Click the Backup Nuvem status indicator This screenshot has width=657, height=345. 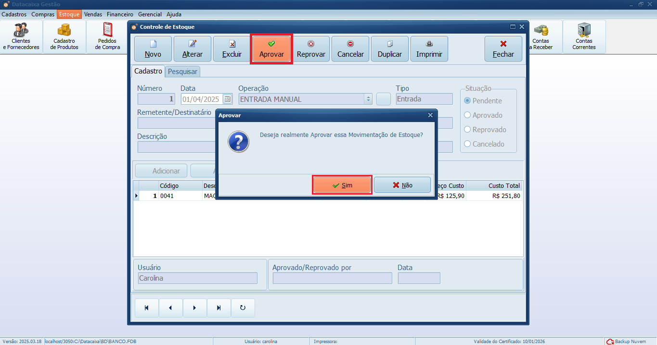(x=627, y=341)
